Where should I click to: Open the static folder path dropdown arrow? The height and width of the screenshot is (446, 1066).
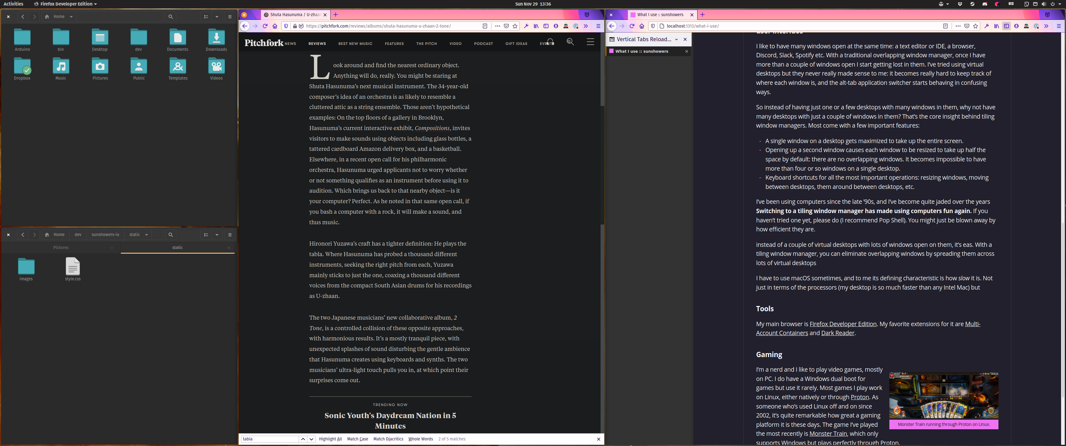tap(147, 235)
